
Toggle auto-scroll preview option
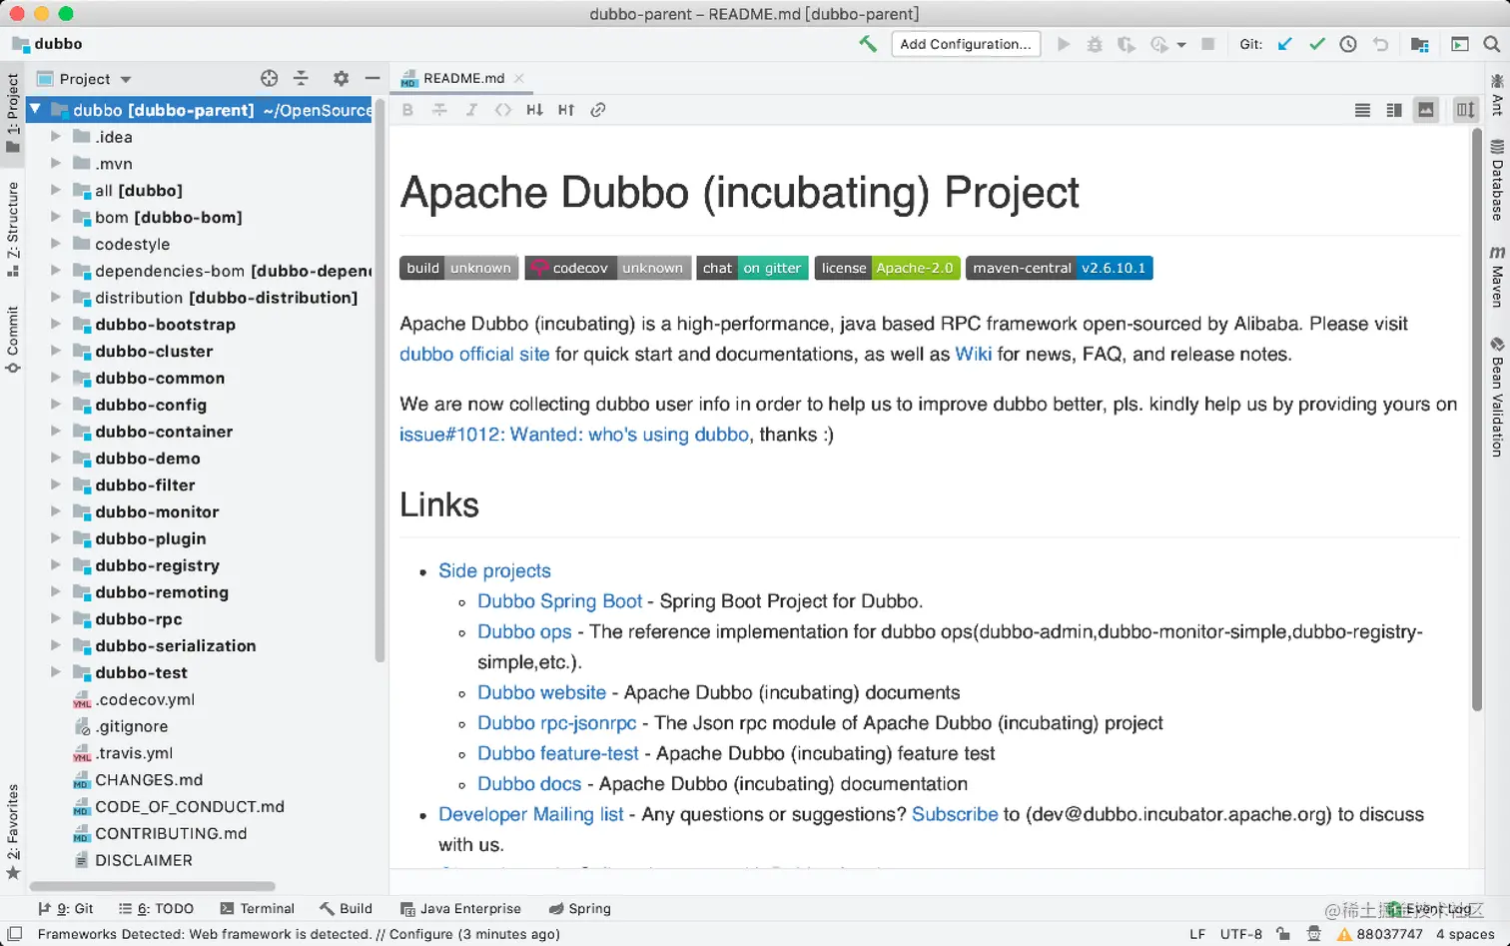tap(1465, 110)
